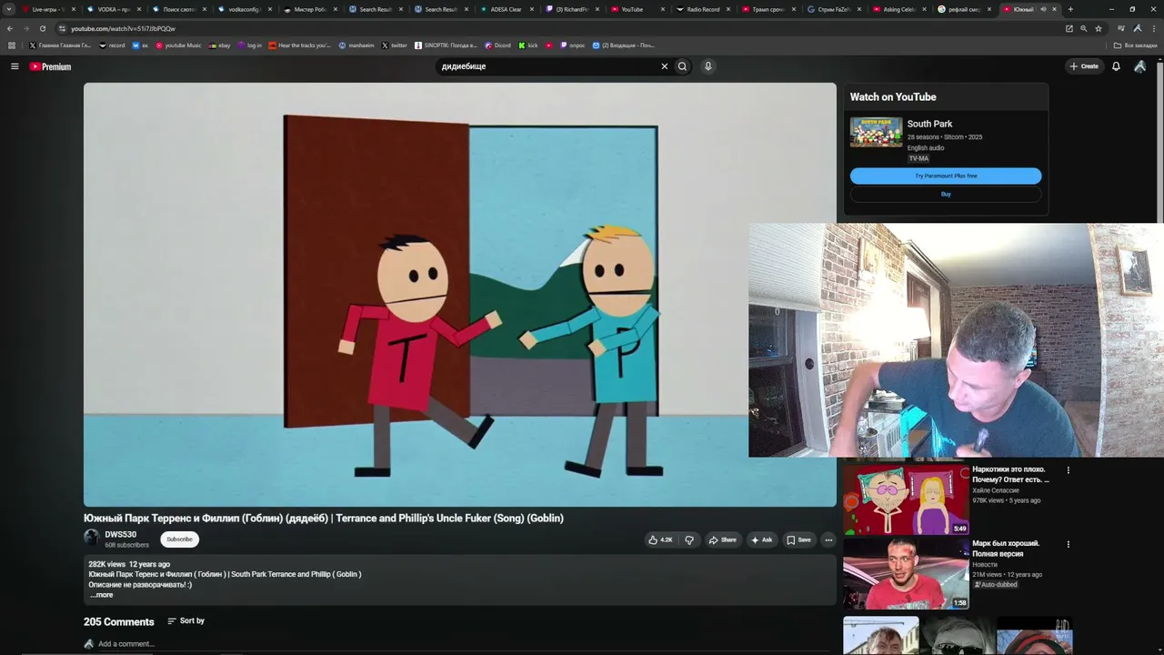Close the Трамп срочно tab

794,9
